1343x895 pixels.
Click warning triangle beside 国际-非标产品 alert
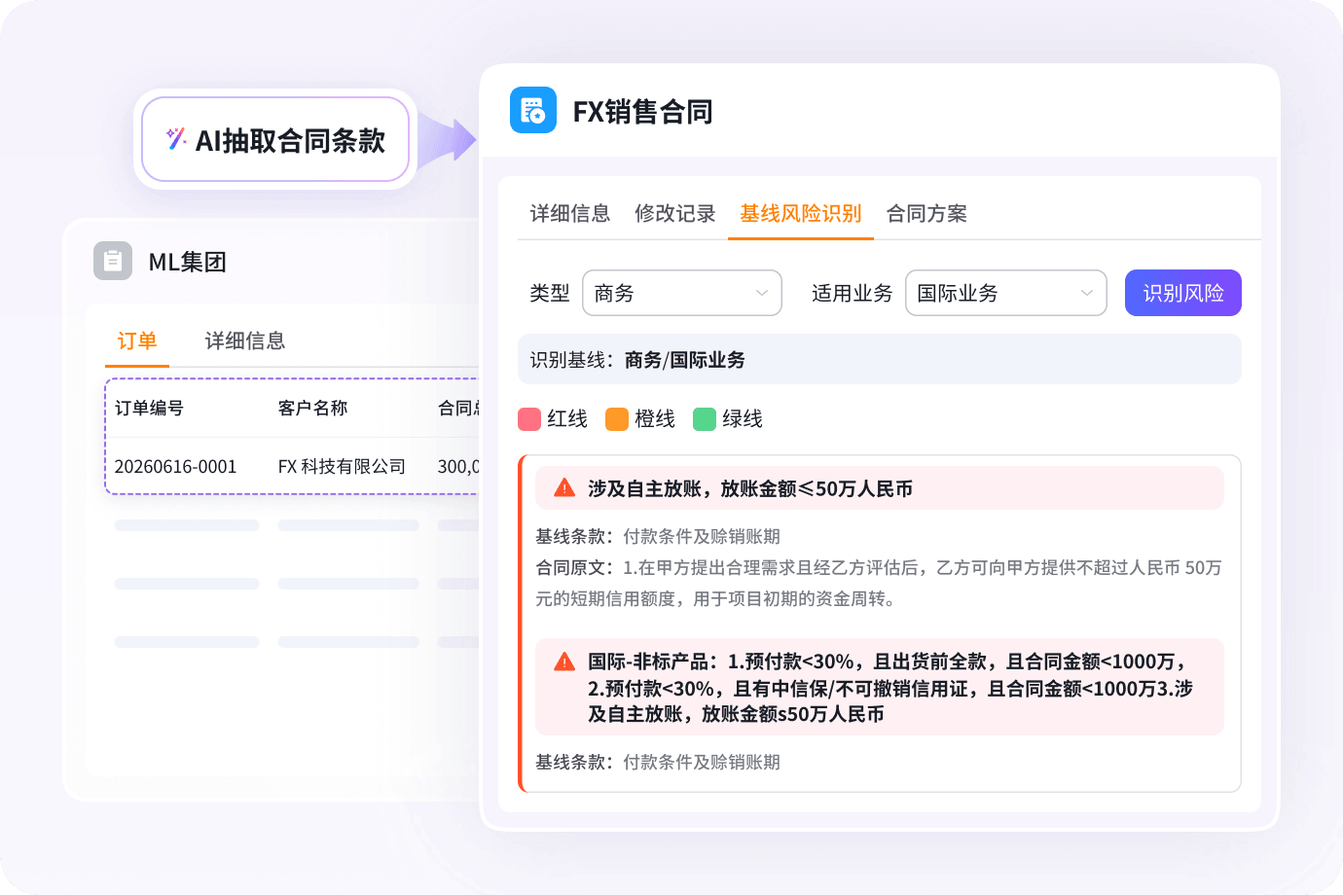pos(564,662)
